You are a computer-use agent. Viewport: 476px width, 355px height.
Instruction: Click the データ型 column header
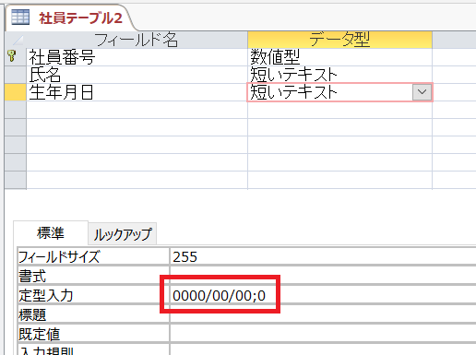click(339, 40)
